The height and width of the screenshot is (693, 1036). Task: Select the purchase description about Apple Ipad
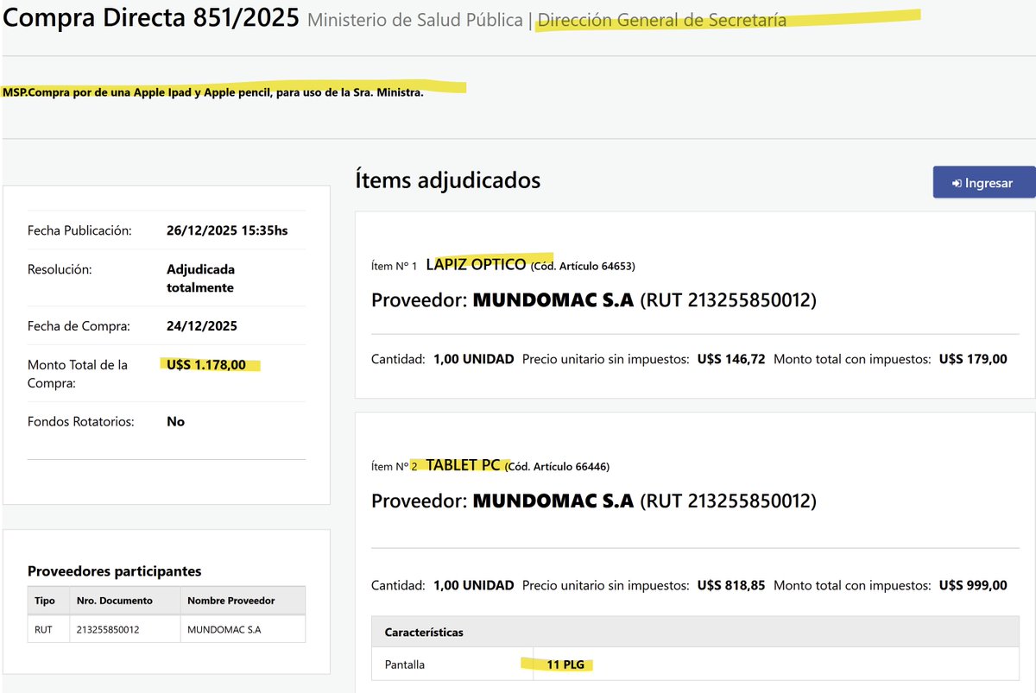[x=213, y=92]
